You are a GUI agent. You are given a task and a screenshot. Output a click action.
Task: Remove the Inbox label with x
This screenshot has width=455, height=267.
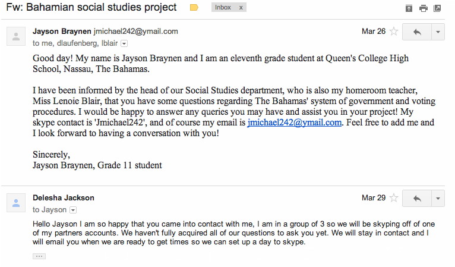tap(241, 8)
